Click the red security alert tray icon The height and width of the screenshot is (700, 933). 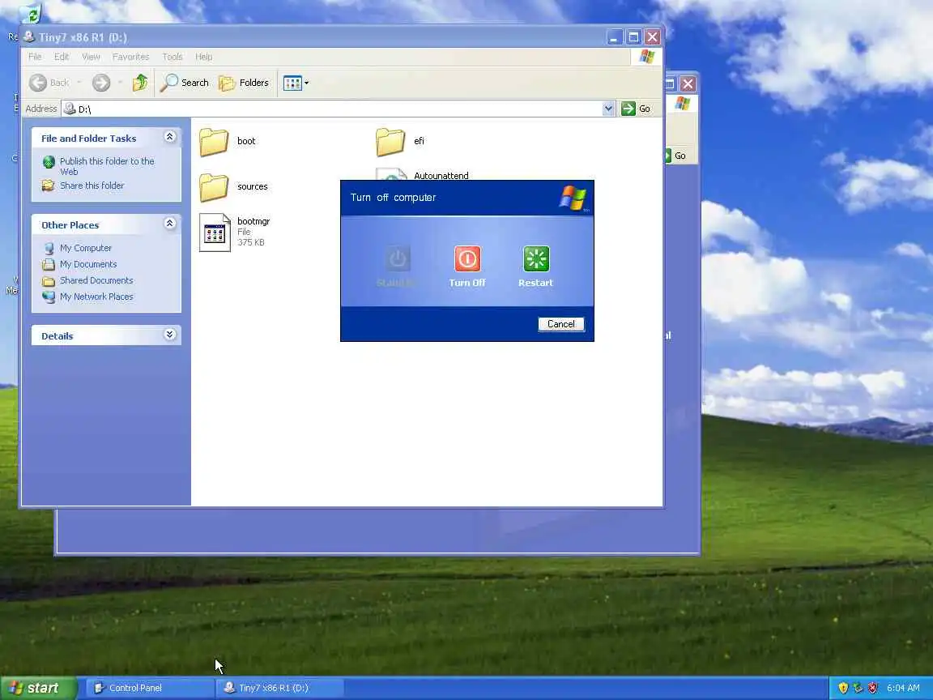[x=873, y=688]
